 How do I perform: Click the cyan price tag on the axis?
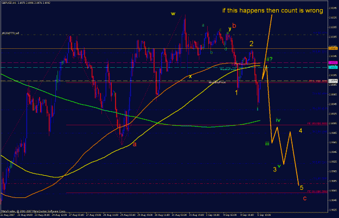coord(333,67)
